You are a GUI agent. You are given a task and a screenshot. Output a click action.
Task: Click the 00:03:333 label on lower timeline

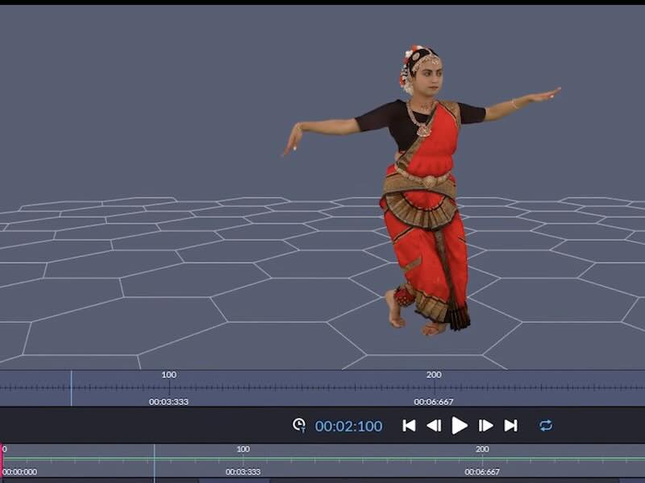point(243,472)
